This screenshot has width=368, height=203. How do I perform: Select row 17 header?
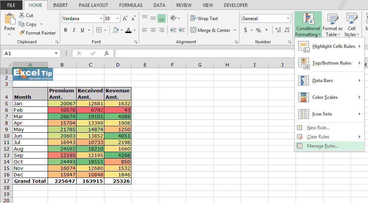point(6,181)
